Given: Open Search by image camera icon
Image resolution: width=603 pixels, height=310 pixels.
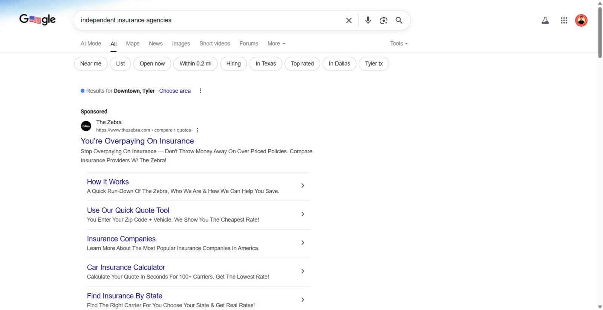Looking at the screenshot, I should click(384, 20).
